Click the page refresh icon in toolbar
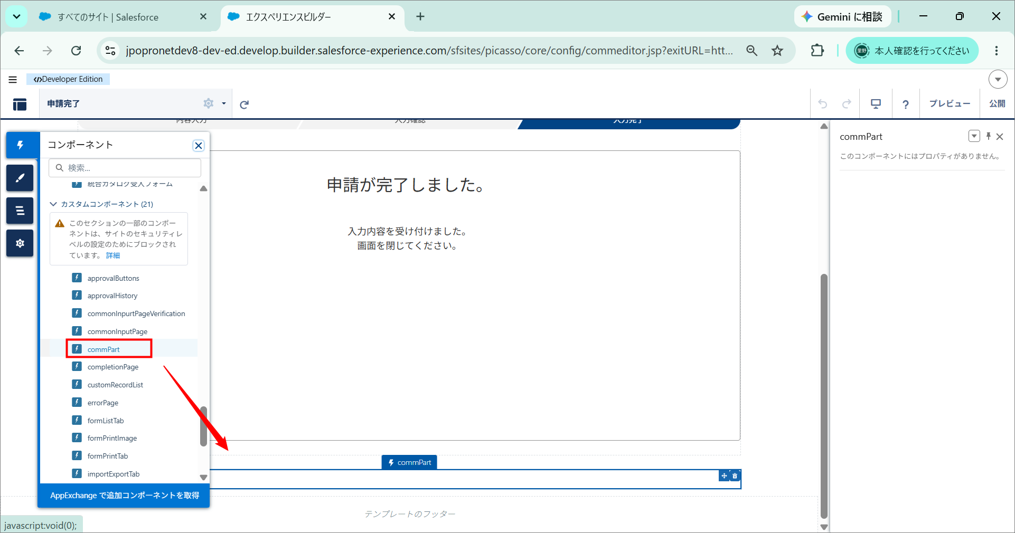This screenshot has height=533, width=1015. click(x=244, y=104)
